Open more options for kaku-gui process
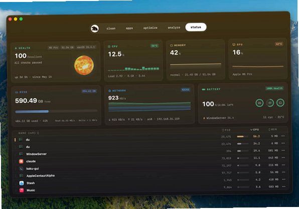This screenshot has width=299, height=209. pyautogui.click(x=283, y=165)
